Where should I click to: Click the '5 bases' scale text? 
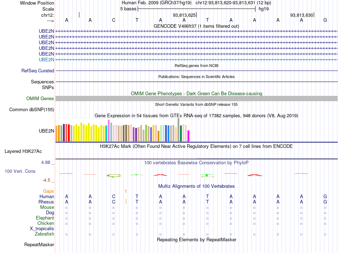(128, 9)
